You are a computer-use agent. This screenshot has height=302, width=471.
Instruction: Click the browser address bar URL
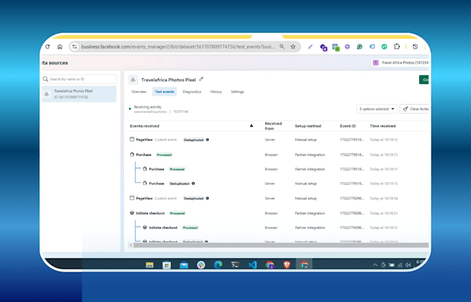(x=178, y=46)
